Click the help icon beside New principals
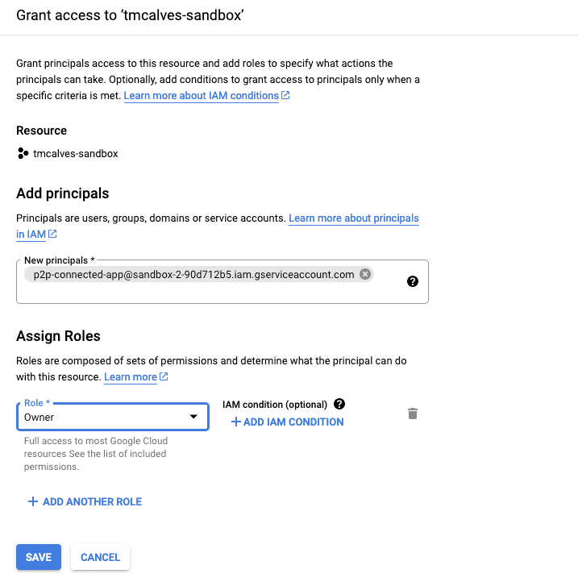Screen dimensions: 578x586 point(413,281)
